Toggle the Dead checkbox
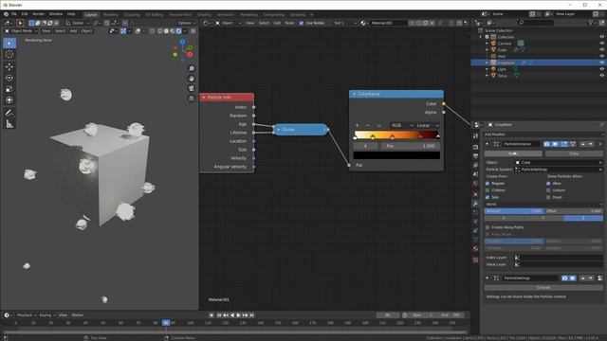This screenshot has height=341, width=607. point(548,197)
